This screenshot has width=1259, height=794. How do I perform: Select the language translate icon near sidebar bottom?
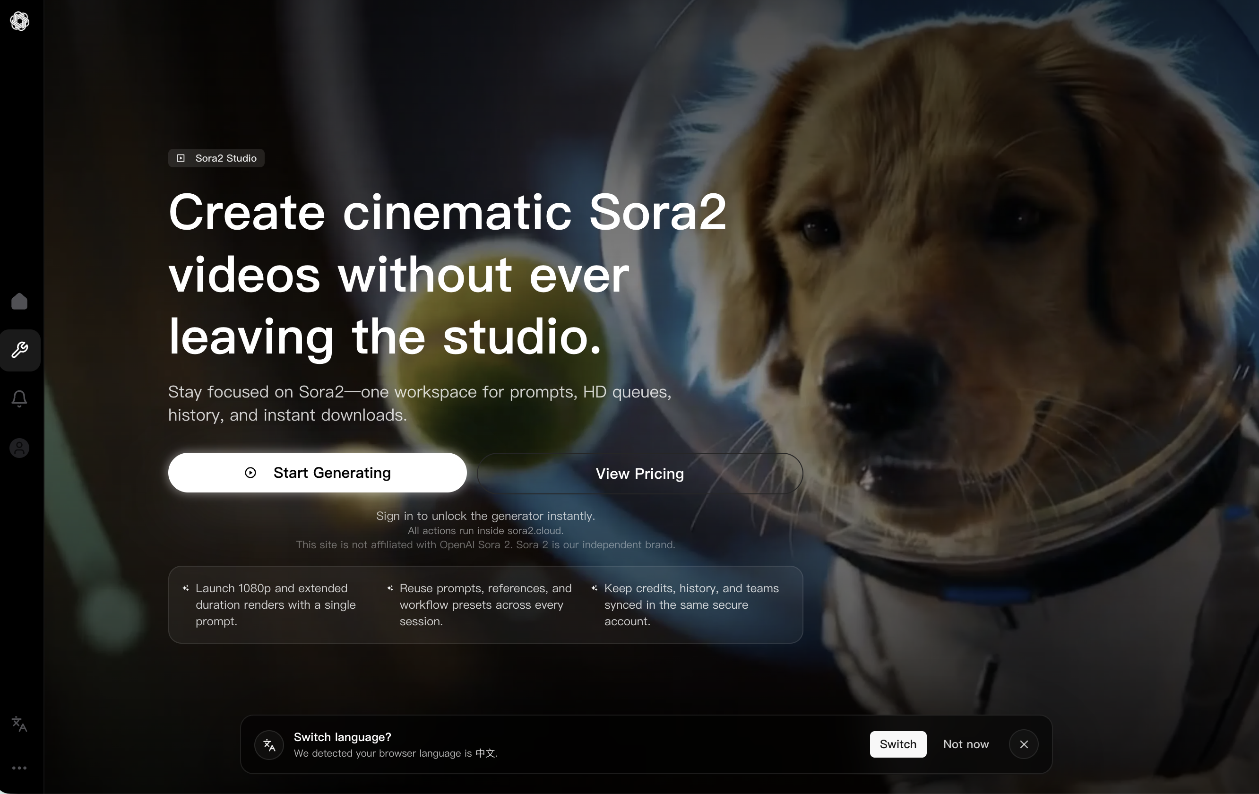point(19,724)
